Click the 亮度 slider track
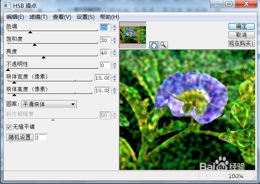Screen dimensions: 260x184 click(x=53, y=56)
